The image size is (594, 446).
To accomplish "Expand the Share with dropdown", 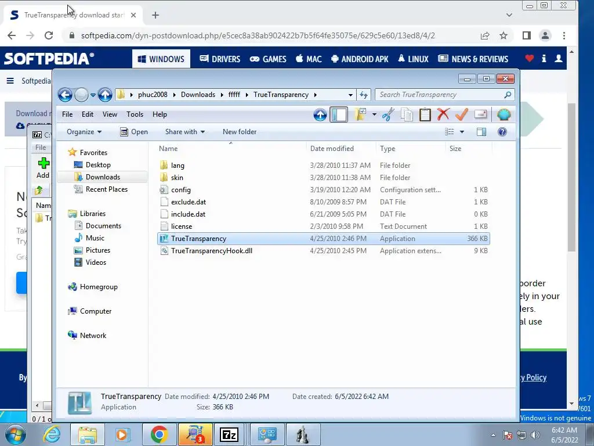I will (x=185, y=132).
